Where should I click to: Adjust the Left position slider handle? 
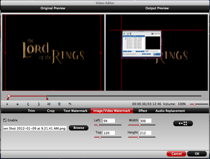(x=98, y=125)
